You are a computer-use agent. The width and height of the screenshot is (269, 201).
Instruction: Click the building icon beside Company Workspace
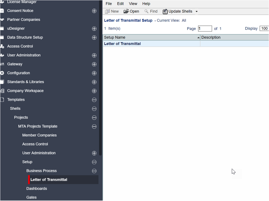coord(2,91)
